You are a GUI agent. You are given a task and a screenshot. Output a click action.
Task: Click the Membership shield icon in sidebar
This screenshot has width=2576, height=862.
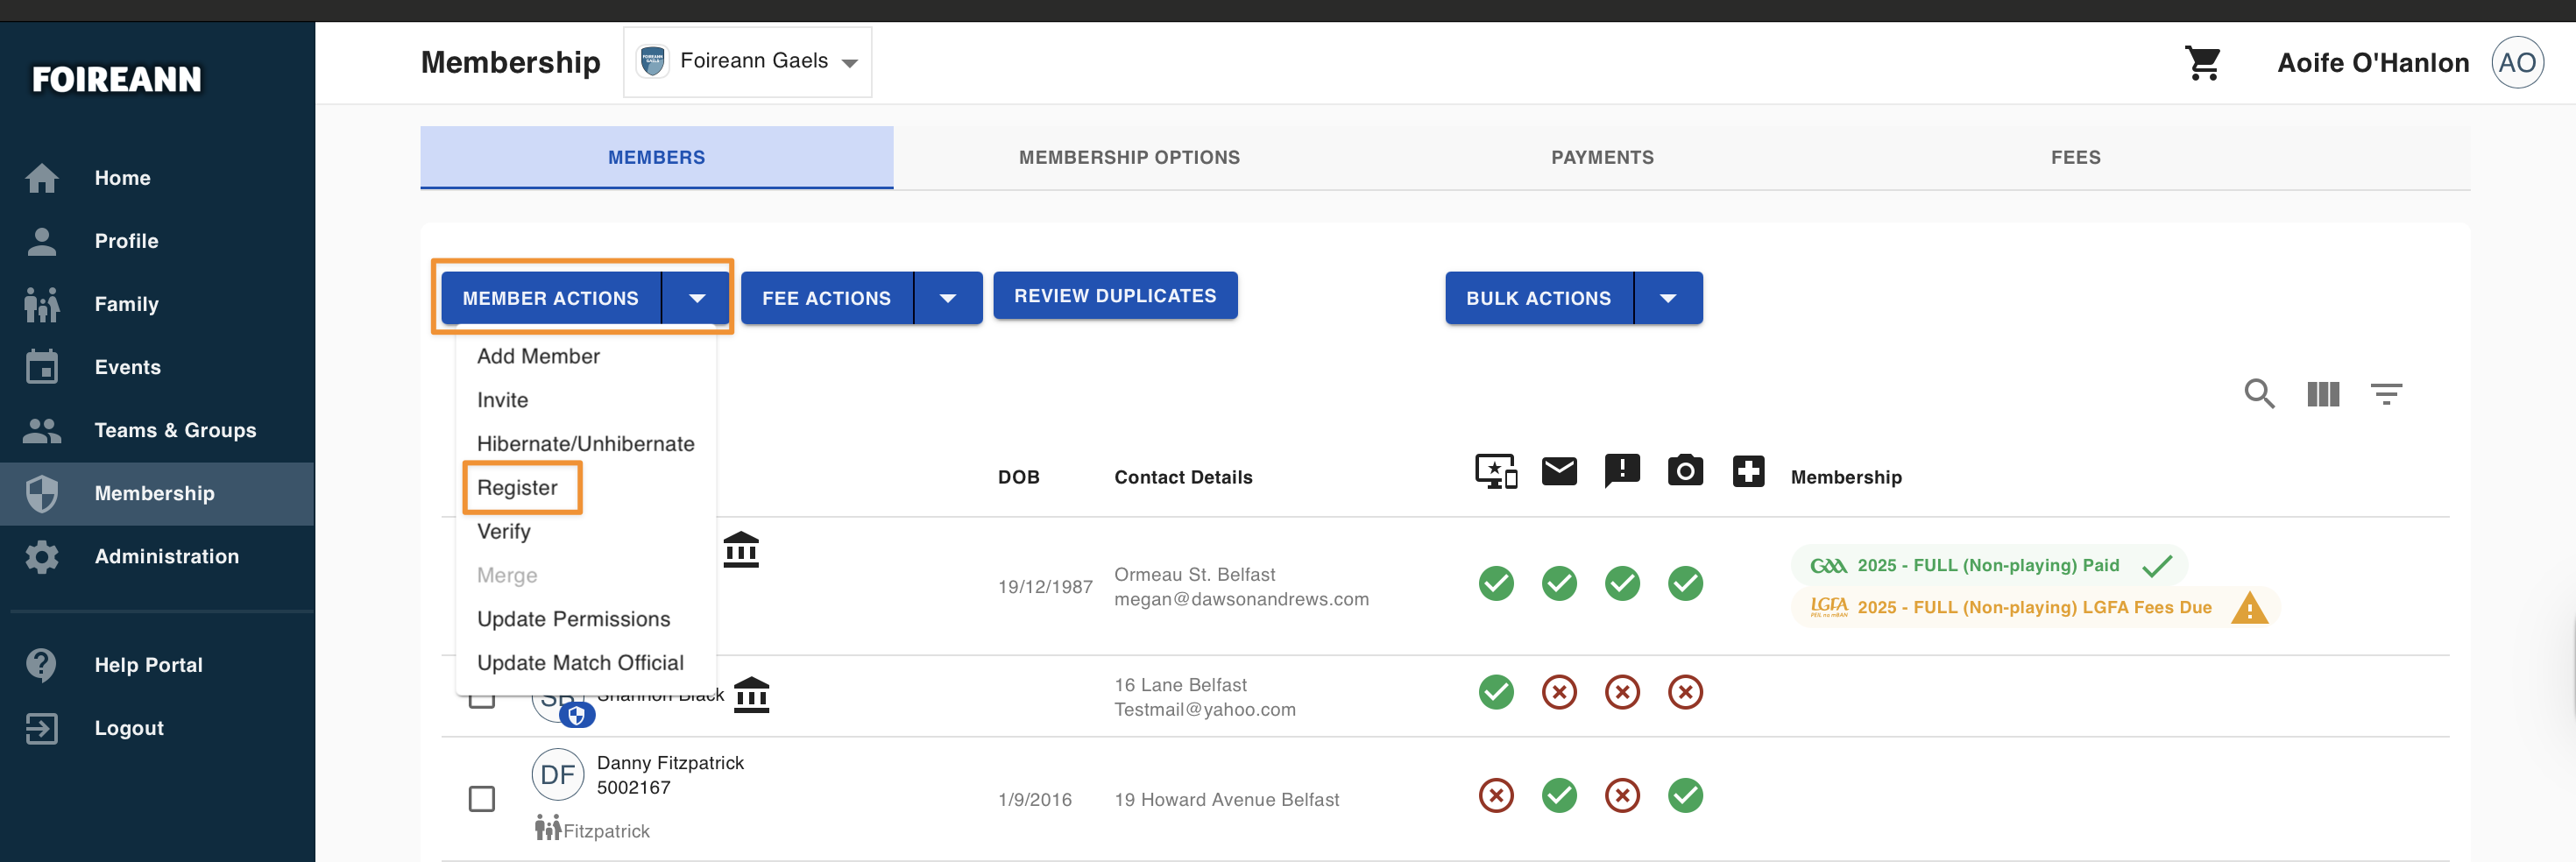point(42,493)
